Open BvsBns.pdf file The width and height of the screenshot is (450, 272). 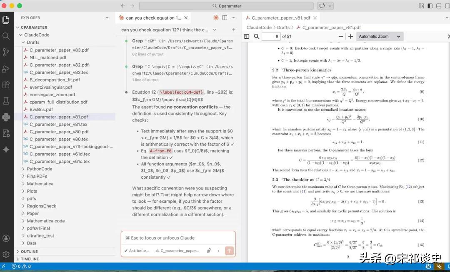41,109
